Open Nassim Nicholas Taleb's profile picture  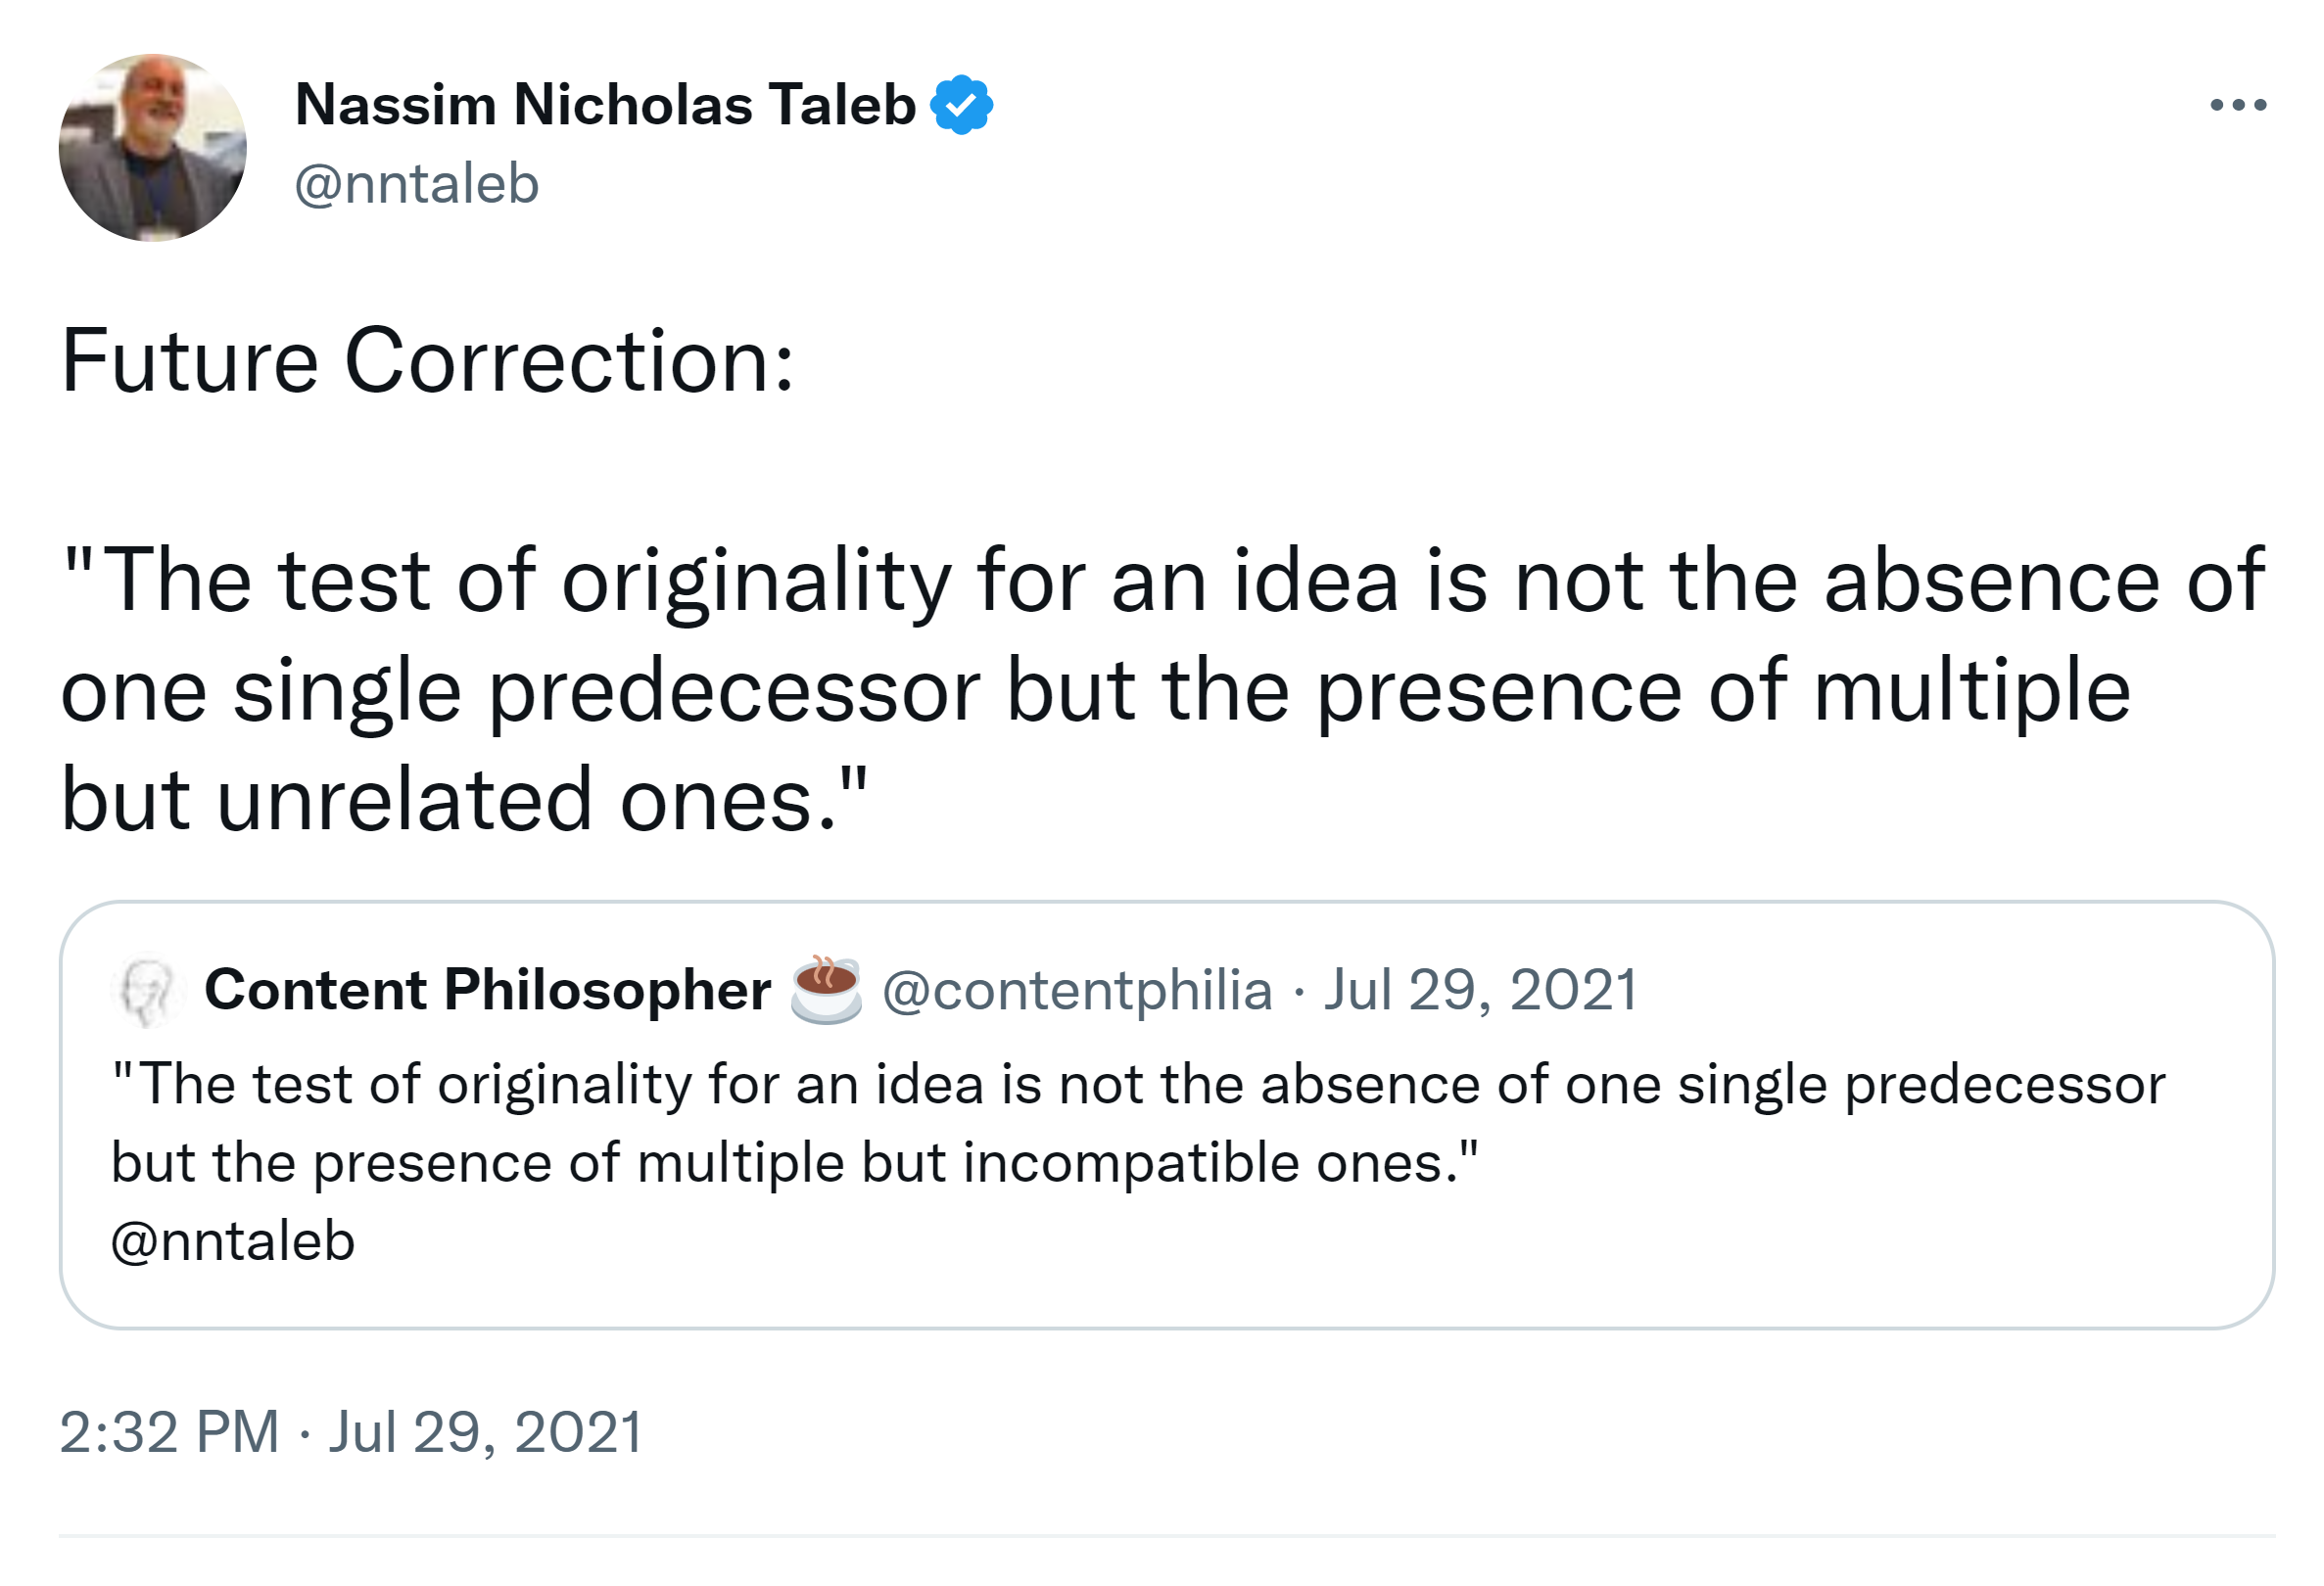pyautogui.click(x=152, y=147)
